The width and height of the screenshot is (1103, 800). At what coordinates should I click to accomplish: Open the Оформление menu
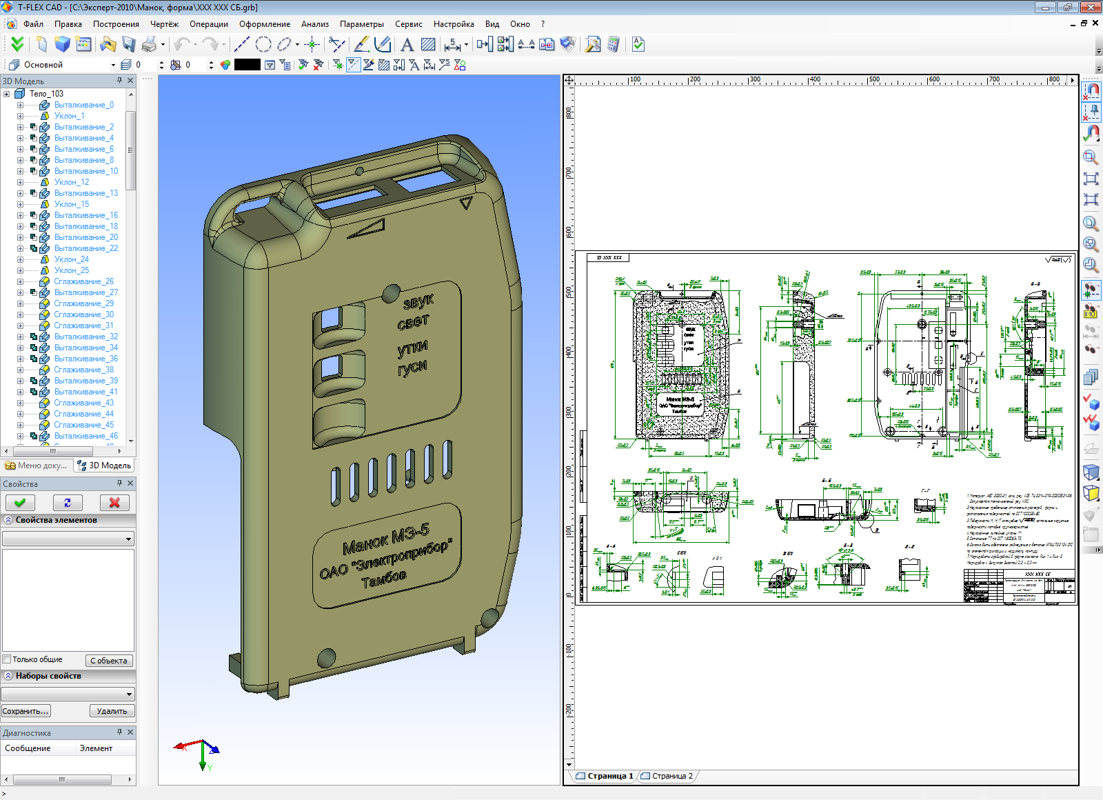tap(265, 24)
